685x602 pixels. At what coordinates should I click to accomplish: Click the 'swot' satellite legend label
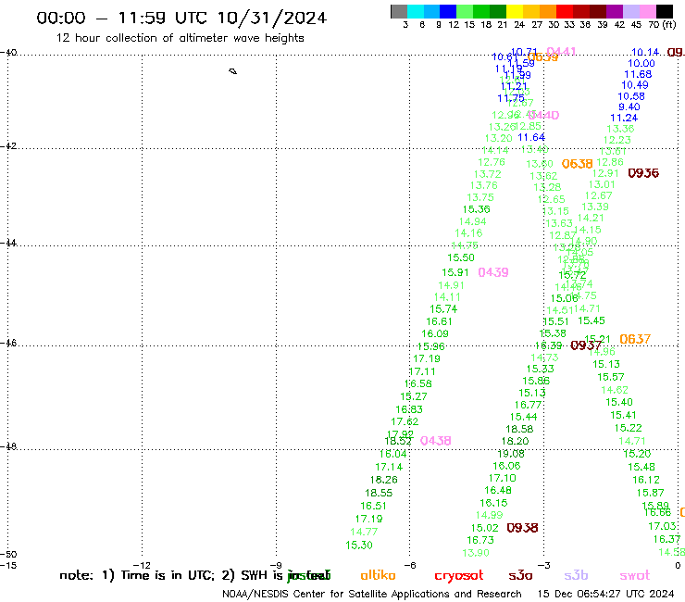coord(635,576)
